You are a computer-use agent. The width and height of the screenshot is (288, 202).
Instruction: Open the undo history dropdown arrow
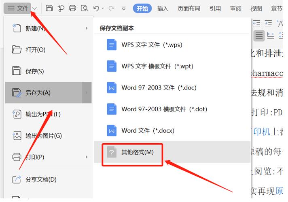[103, 8]
